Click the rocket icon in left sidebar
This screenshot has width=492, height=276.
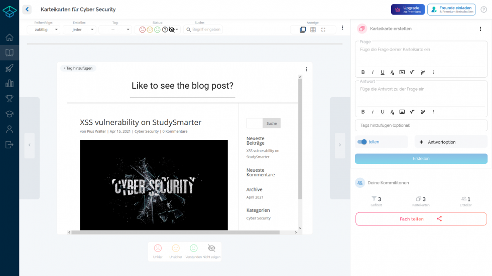tap(9, 68)
